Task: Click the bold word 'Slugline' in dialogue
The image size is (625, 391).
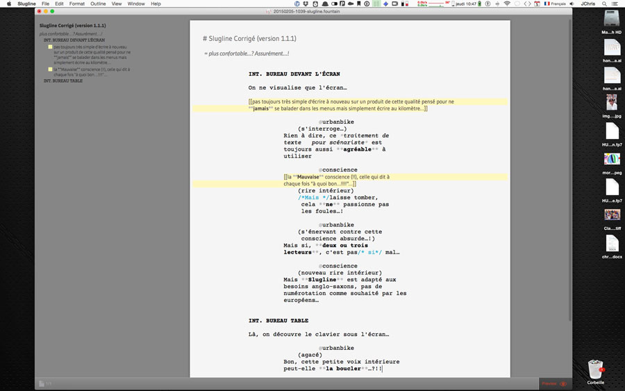Action: point(322,280)
